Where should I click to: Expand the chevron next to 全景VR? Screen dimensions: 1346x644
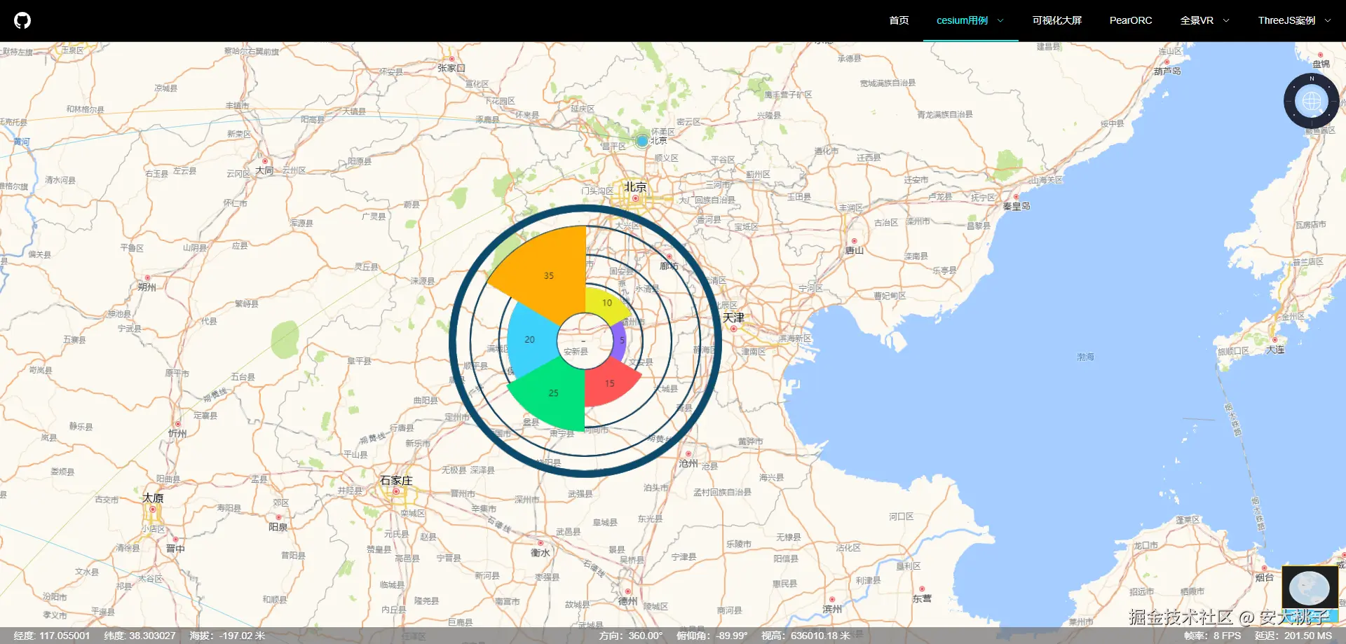point(1226,20)
